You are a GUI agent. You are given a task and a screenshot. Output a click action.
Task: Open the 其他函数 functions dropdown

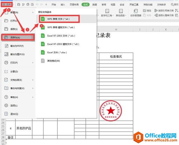click(x=121, y=13)
